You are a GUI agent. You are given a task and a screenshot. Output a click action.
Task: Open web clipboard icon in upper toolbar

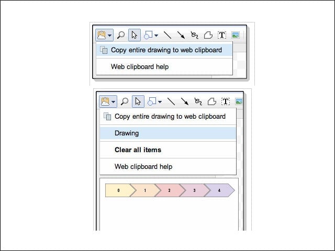102,35
